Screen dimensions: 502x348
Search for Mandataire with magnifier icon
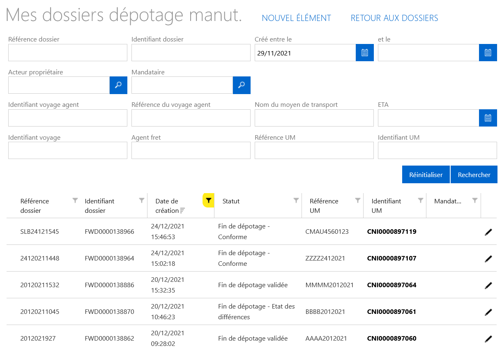click(242, 85)
